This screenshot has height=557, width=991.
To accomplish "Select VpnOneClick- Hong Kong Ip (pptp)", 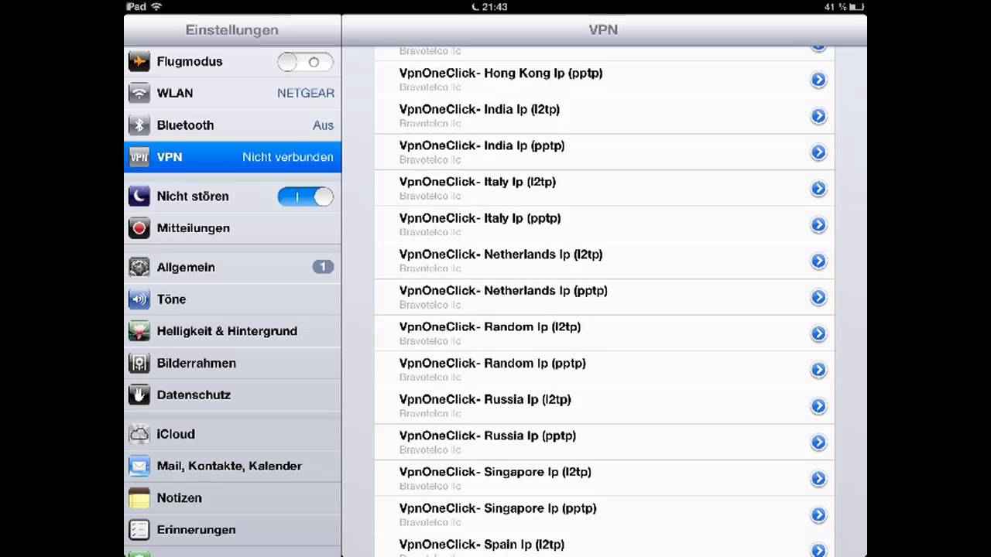I will pyautogui.click(x=604, y=80).
